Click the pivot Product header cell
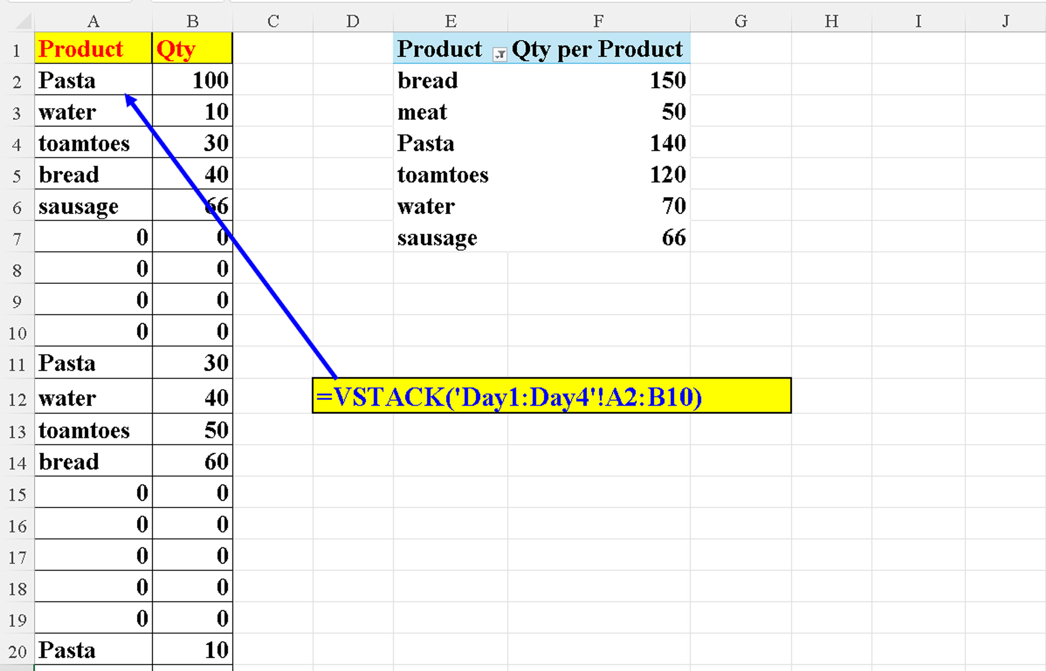 [451, 48]
